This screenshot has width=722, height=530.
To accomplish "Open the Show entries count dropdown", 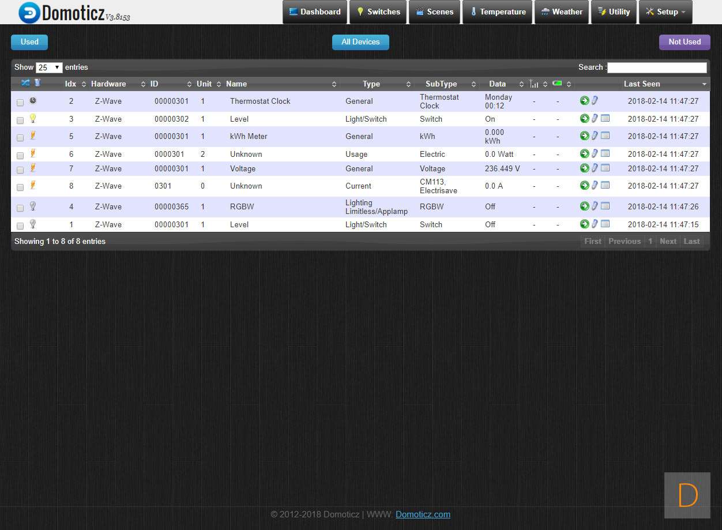I will click(x=49, y=67).
